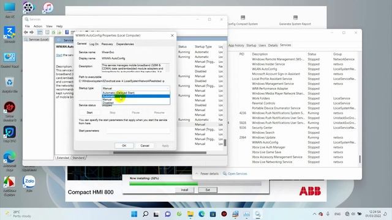Cancel the WWAN AutoConfig properties dialog
Screen dimensions: 392x220
coord(145,145)
